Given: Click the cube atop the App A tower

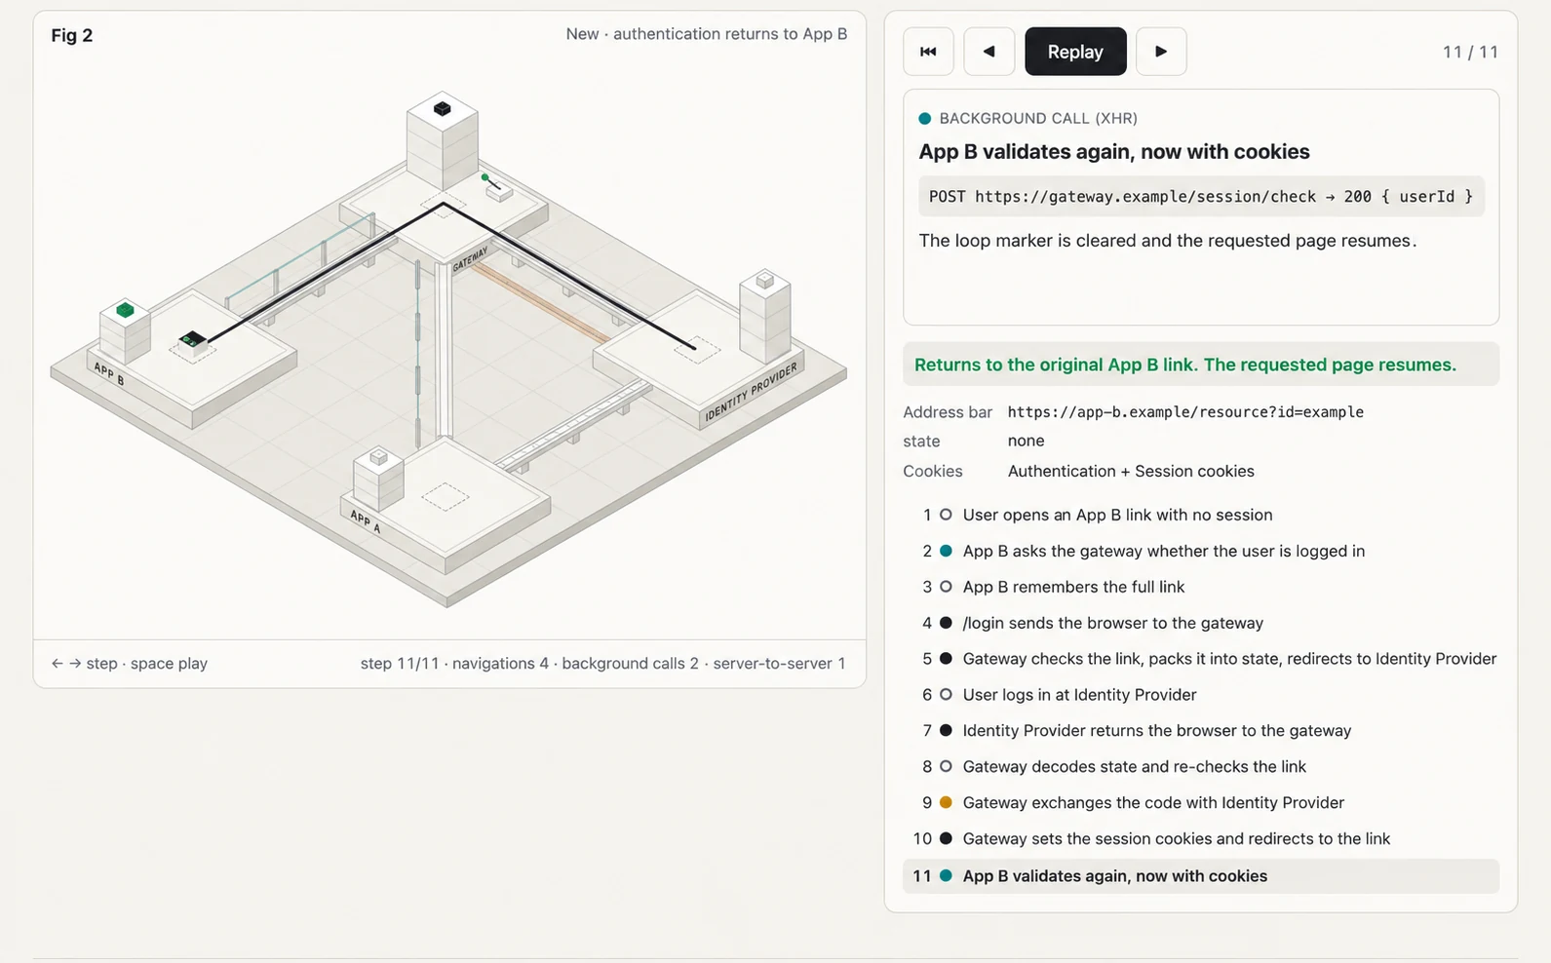Looking at the screenshot, I should tap(379, 457).
